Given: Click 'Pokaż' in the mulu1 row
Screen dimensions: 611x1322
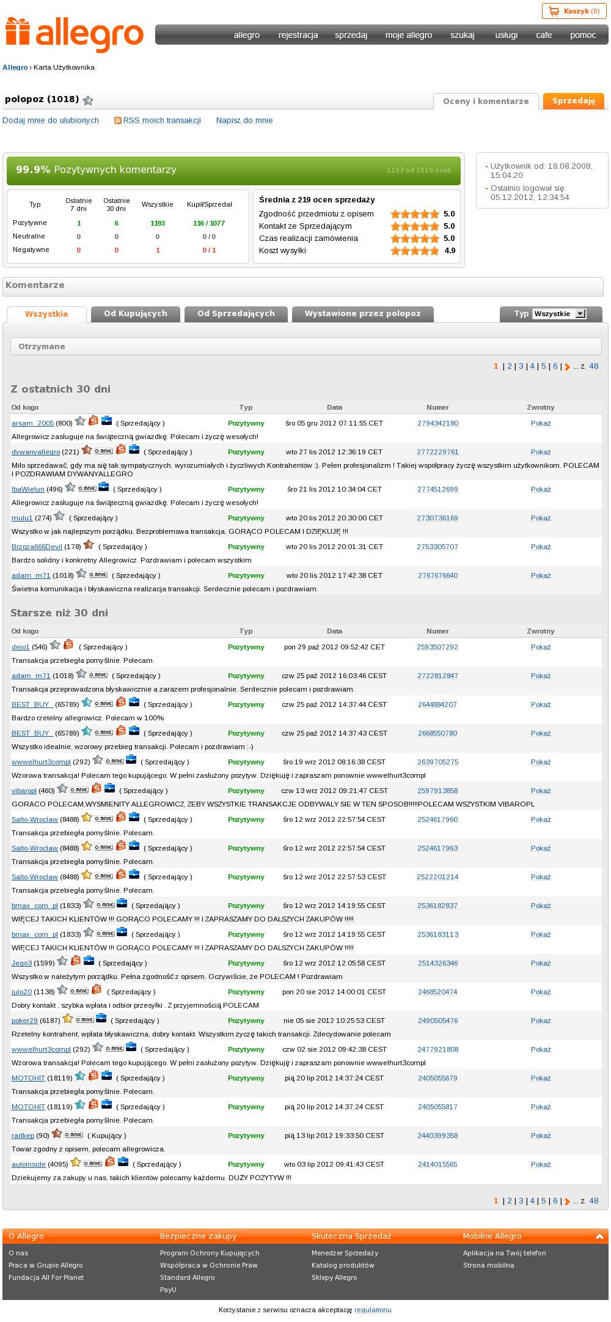Looking at the screenshot, I should coord(541,518).
